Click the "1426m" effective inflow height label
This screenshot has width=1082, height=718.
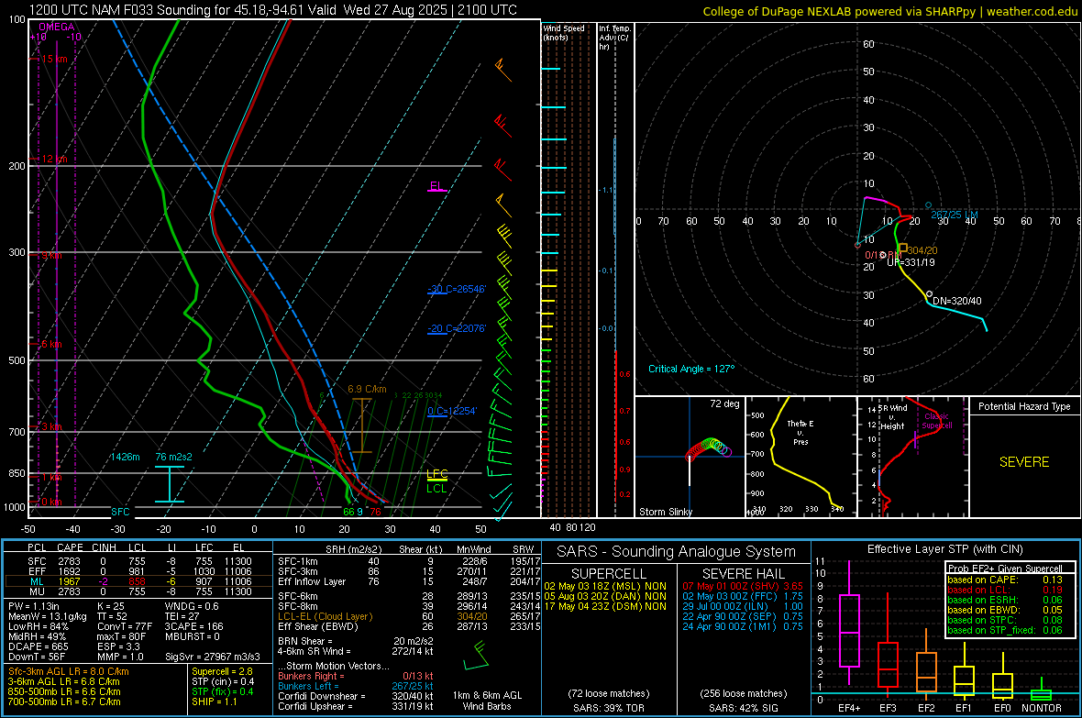[x=125, y=457]
